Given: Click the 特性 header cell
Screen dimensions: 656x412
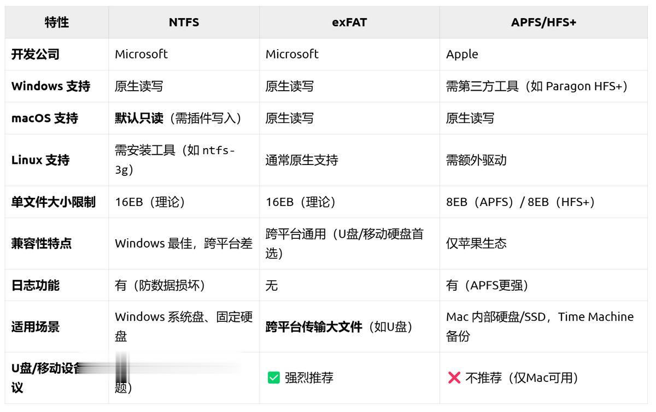Looking at the screenshot, I should 57,22.
